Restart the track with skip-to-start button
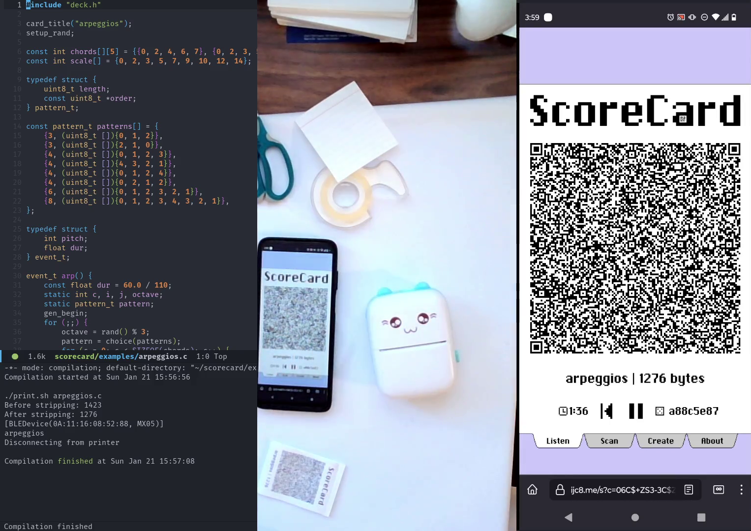Screen dimensions: 751x531 [x=606, y=411]
